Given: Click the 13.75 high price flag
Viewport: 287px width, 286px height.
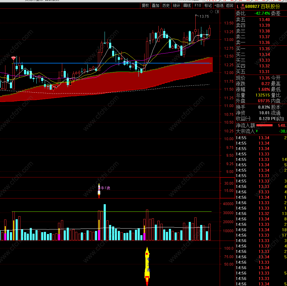Looking at the screenshot, I should pyautogui.click(x=202, y=16).
